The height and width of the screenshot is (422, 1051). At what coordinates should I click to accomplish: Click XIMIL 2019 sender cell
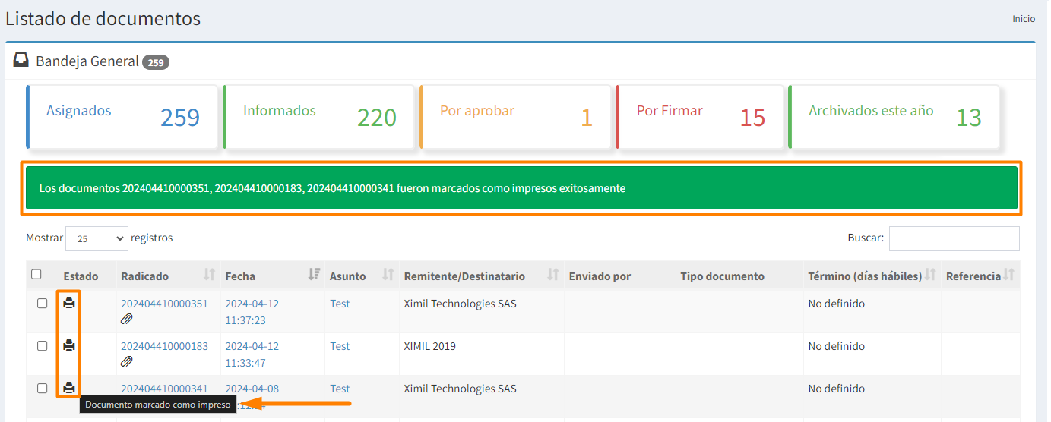tap(430, 346)
